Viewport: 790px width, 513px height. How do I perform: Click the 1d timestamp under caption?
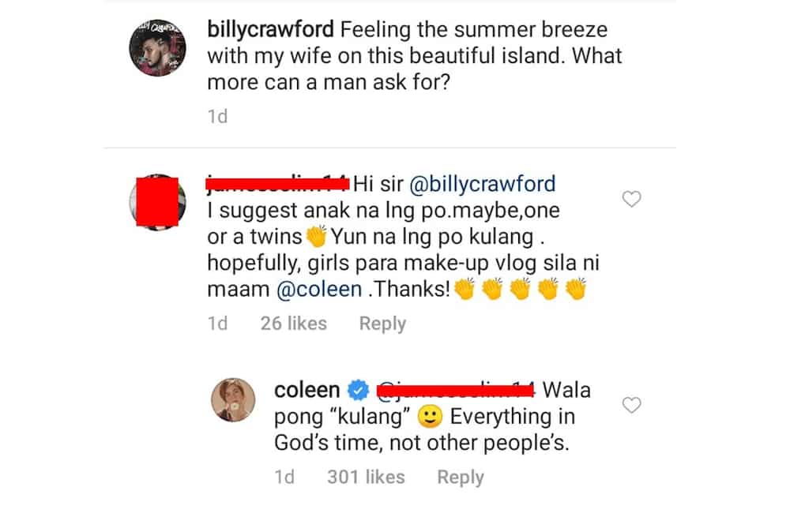pos(218,117)
